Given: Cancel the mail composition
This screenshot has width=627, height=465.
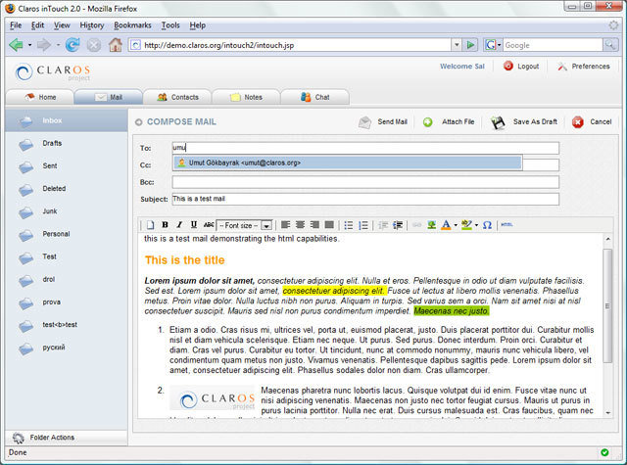Looking at the screenshot, I should (x=592, y=121).
